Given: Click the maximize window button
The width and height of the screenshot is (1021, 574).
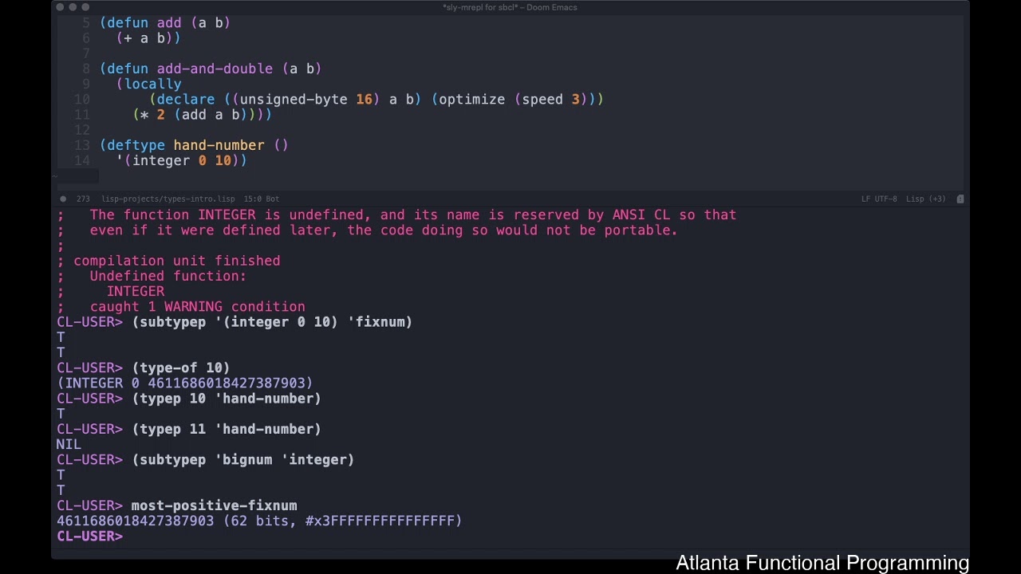Looking at the screenshot, I should coord(85,7).
